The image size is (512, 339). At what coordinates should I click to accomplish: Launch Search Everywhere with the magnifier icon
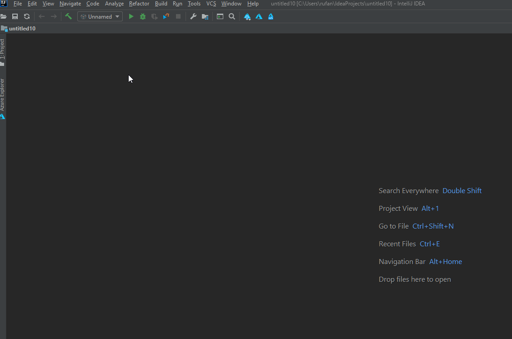[x=232, y=16]
